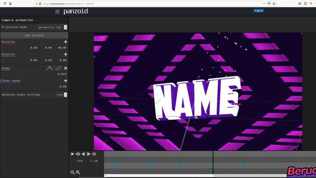Add a Position keyframe with plus icon
This screenshot has width=316, height=178.
(x=66, y=42)
